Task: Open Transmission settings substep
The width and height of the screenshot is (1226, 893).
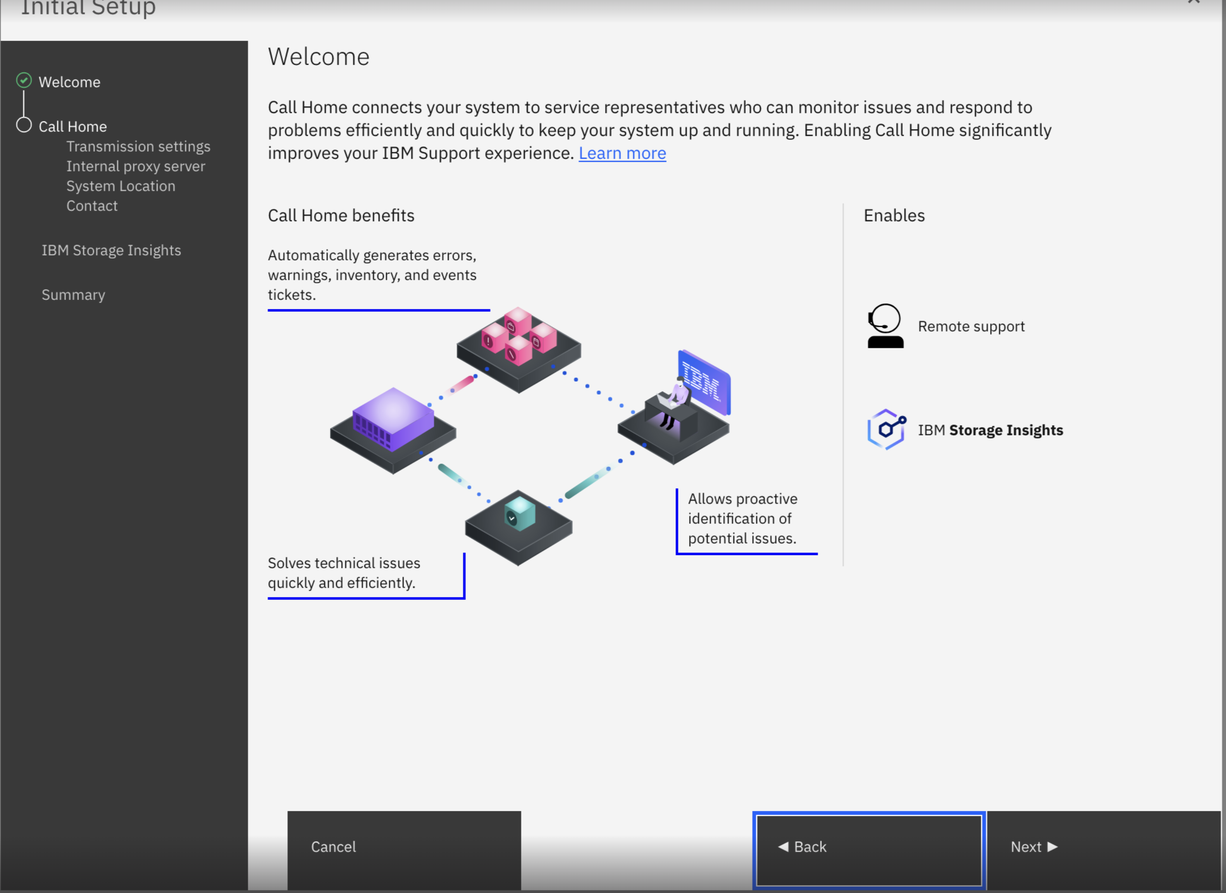Action: 138,147
